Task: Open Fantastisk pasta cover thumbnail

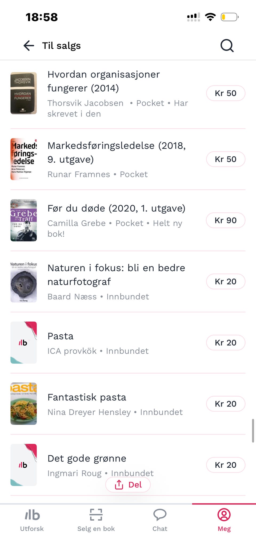Action: [24, 404]
